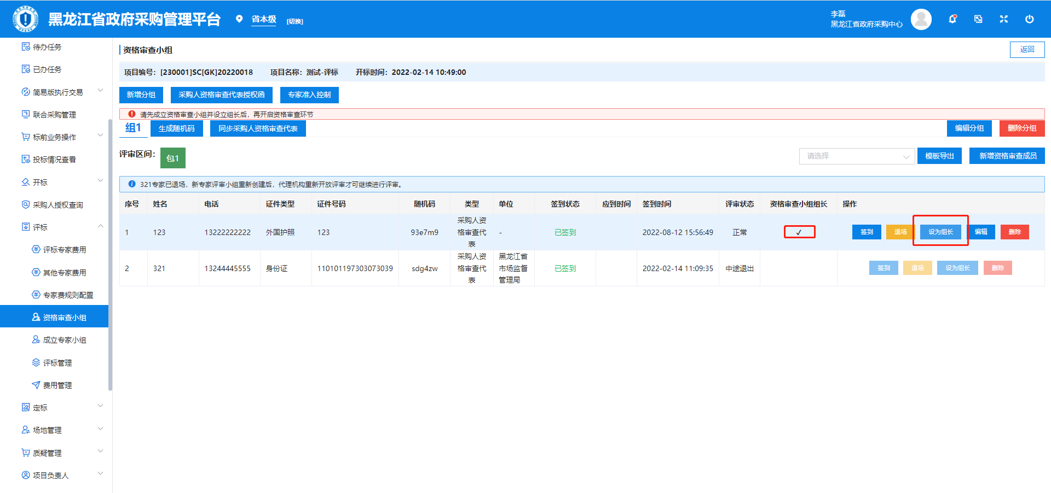Click the platform shield logo
The width and height of the screenshot is (1051, 493).
point(25,19)
